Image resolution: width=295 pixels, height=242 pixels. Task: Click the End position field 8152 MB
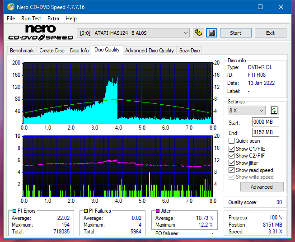click(x=266, y=132)
